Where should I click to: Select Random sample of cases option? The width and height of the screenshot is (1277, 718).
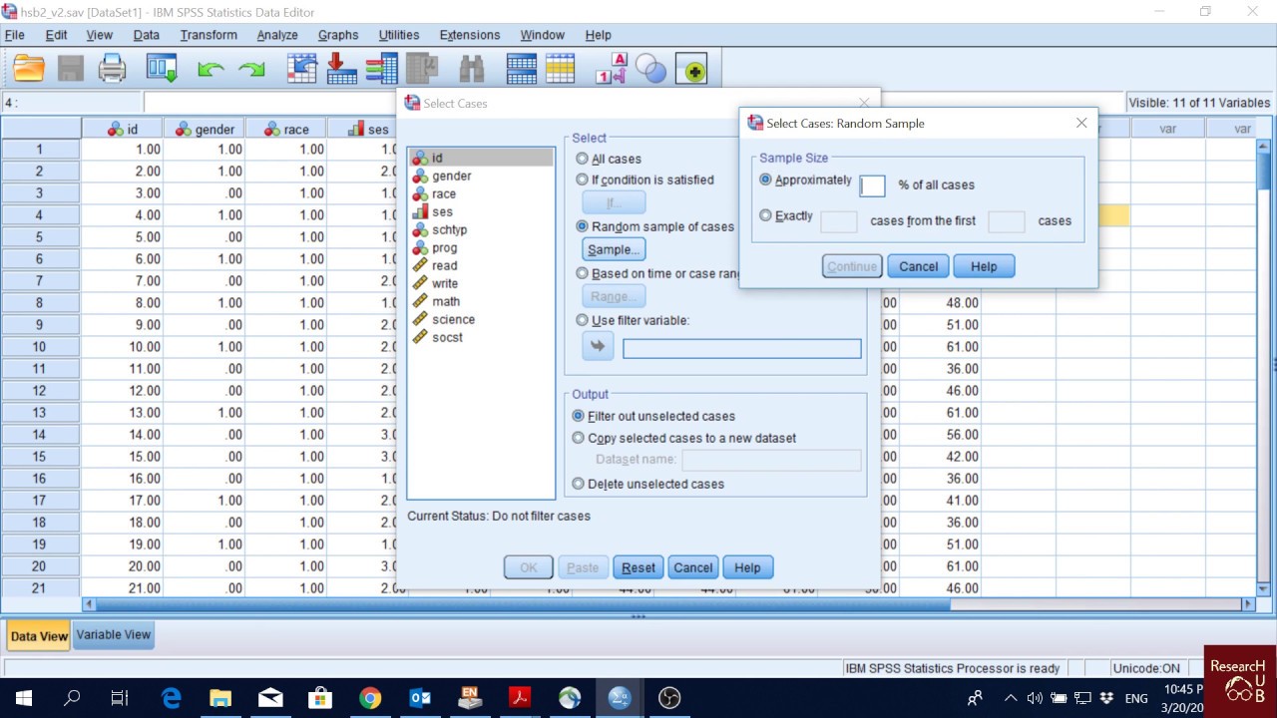582,226
